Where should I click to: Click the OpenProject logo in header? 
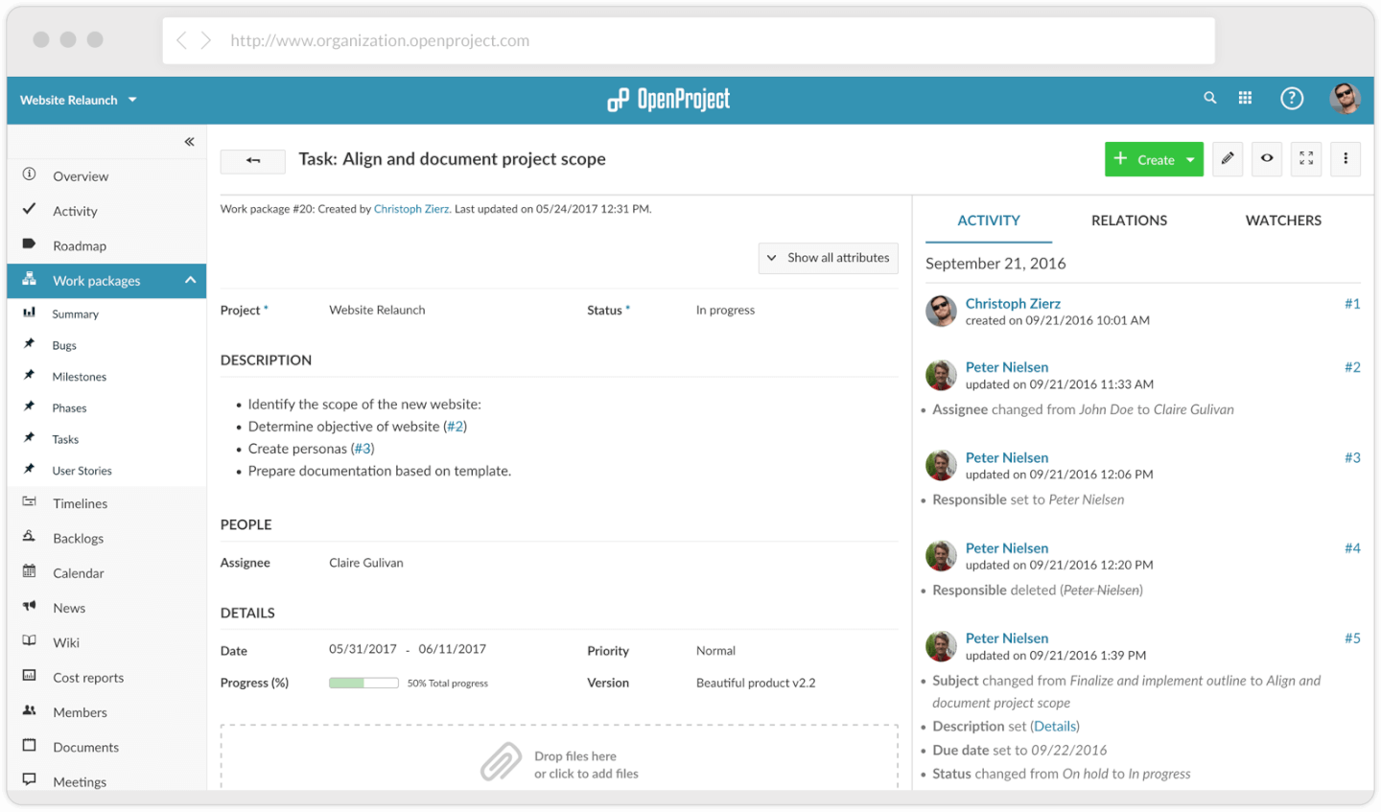pos(668,99)
